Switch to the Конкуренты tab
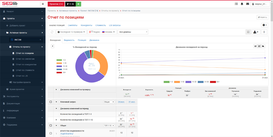The width and height of the screenshot is (273, 137). pos(86,25)
